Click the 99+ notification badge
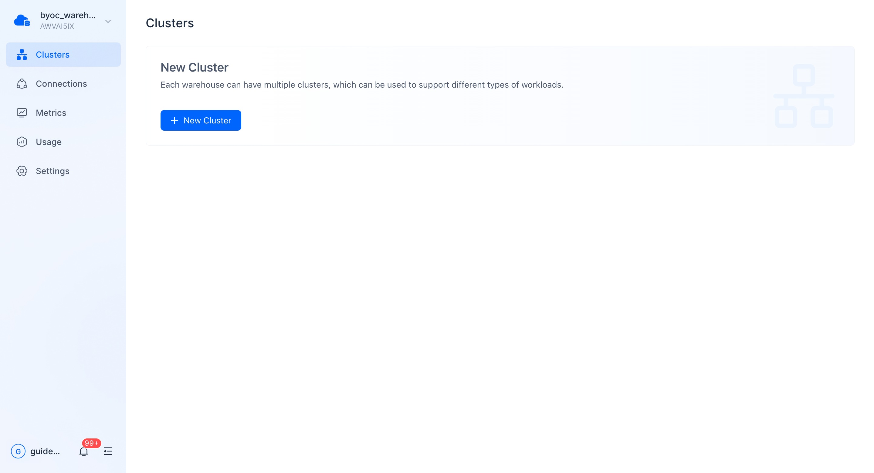874x473 pixels. pyautogui.click(x=91, y=443)
